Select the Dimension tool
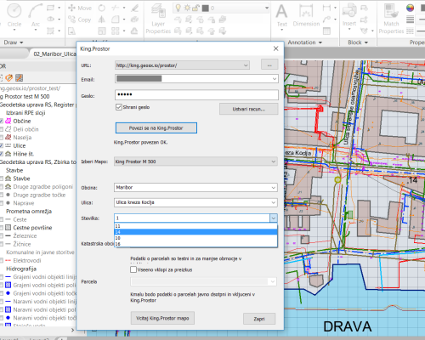 [306, 15]
